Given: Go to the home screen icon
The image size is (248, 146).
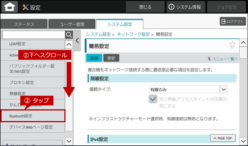Looking at the screenshot, I should [10, 7].
